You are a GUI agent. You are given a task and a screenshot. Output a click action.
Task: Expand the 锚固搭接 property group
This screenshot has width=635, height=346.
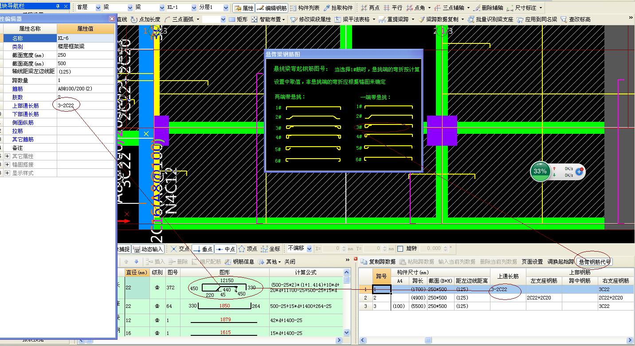click(7, 165)
